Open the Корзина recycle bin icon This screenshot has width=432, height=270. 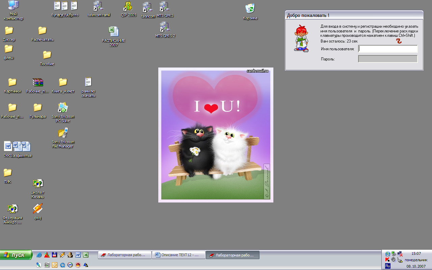pyautogui.click(x=250, y=12)
